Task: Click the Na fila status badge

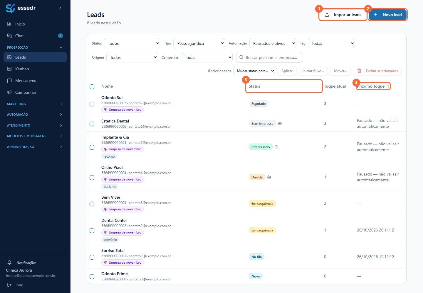Action: point(256,257)
